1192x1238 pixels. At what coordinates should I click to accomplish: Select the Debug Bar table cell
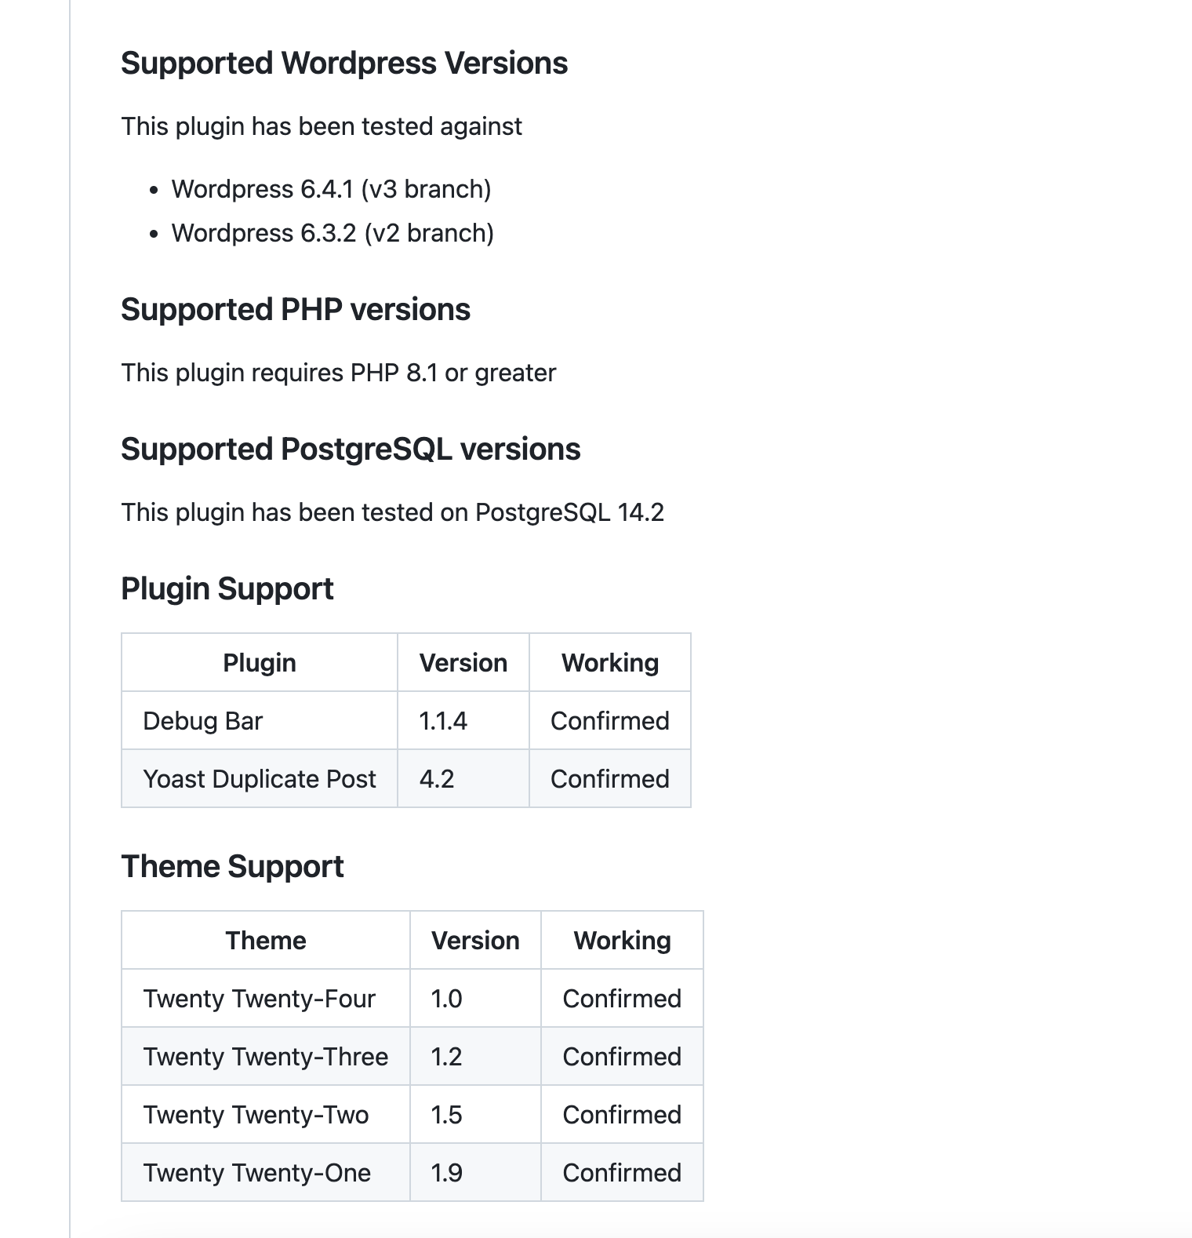pyautogui.click(x=260, y=721)
